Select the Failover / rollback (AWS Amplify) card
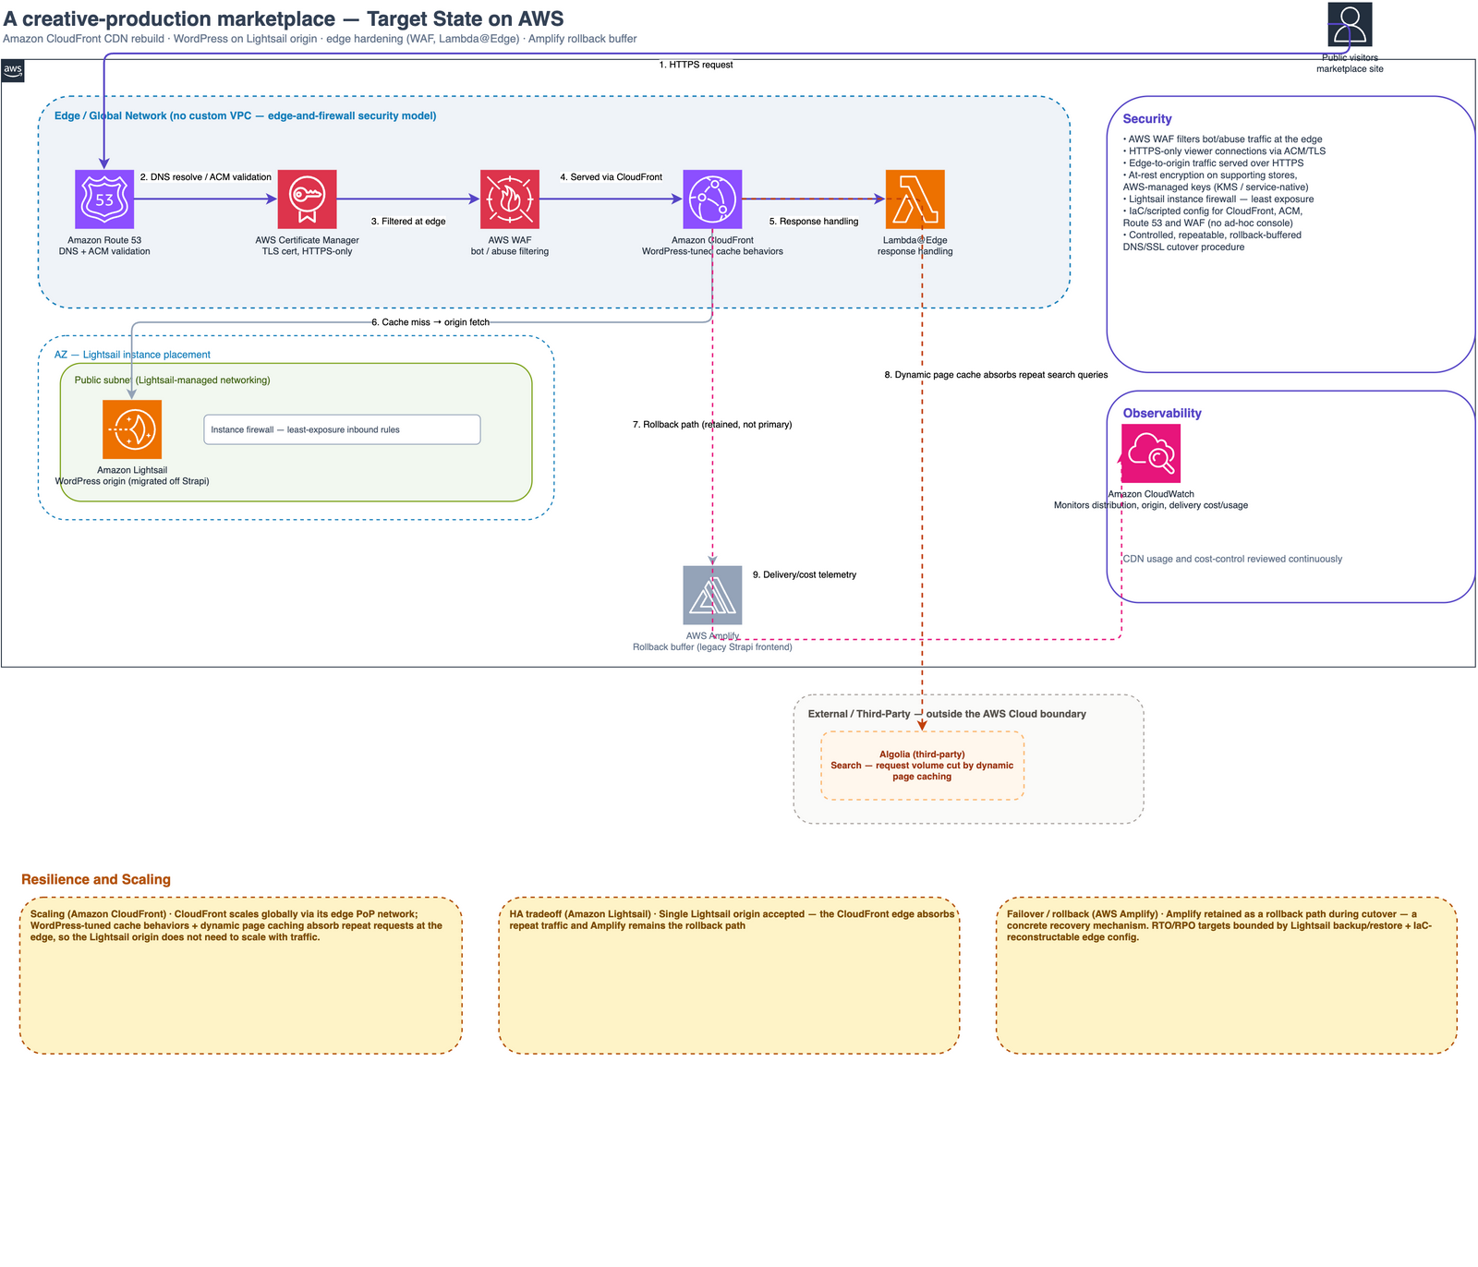The height and width of the screenshot is (1267, 1478). (x=1227, y=975)
